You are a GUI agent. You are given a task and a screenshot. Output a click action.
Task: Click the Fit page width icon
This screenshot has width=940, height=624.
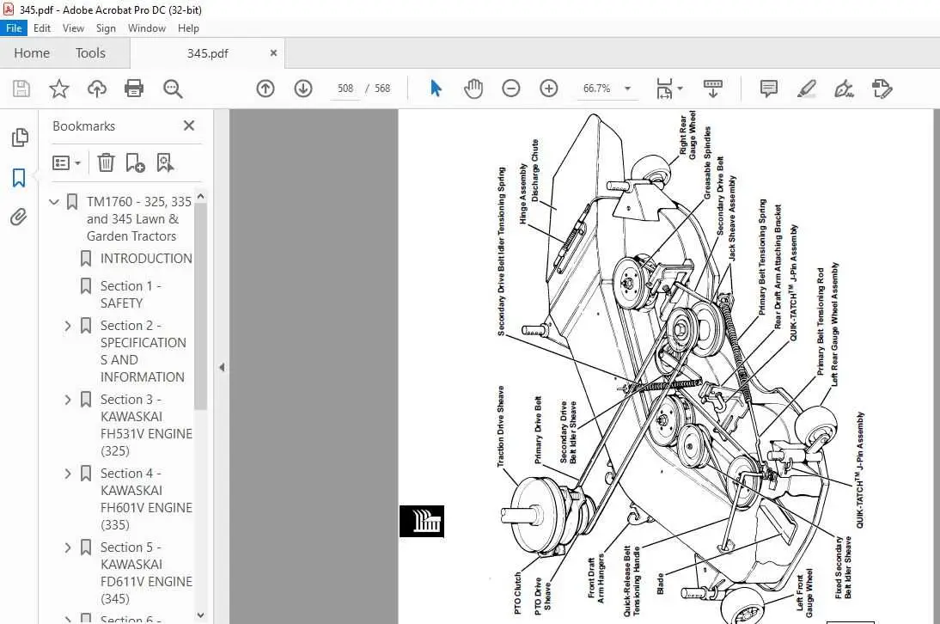point(664,89)
